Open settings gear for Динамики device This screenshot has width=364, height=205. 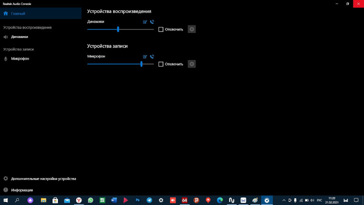coord(191,29)
